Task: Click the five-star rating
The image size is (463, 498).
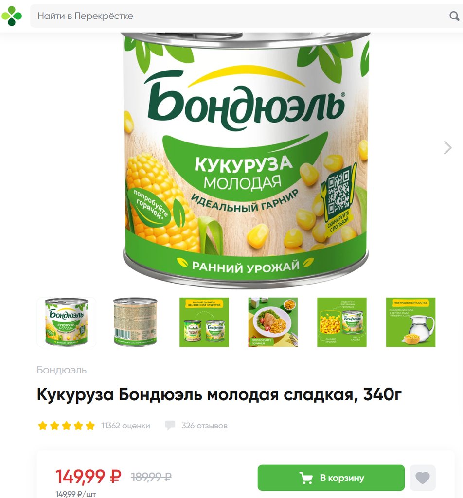Action: [x=66, y=426]
